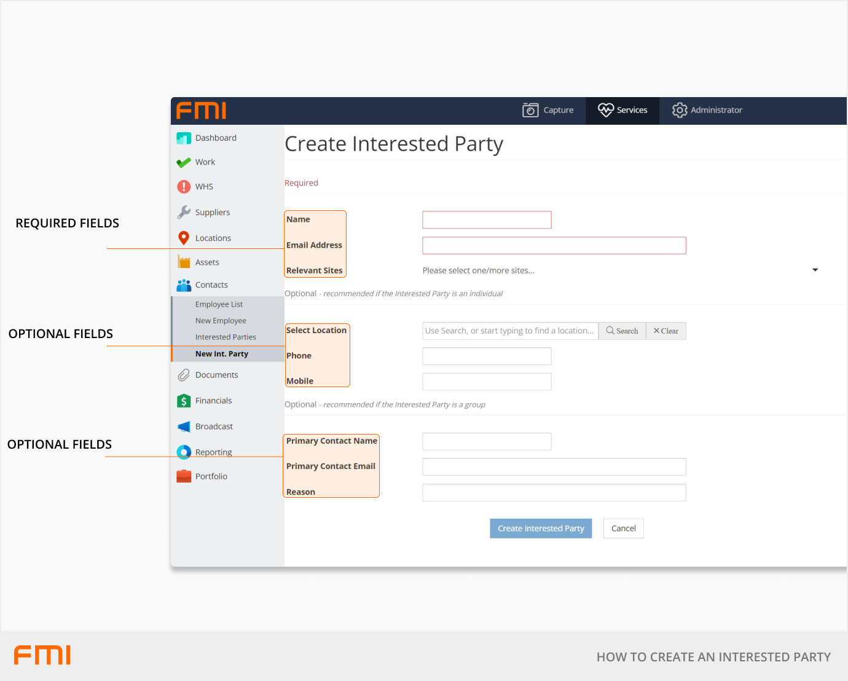Focus the Email Address input field
The height and width of the screenshot is (681, 848).
coord(554,246)
